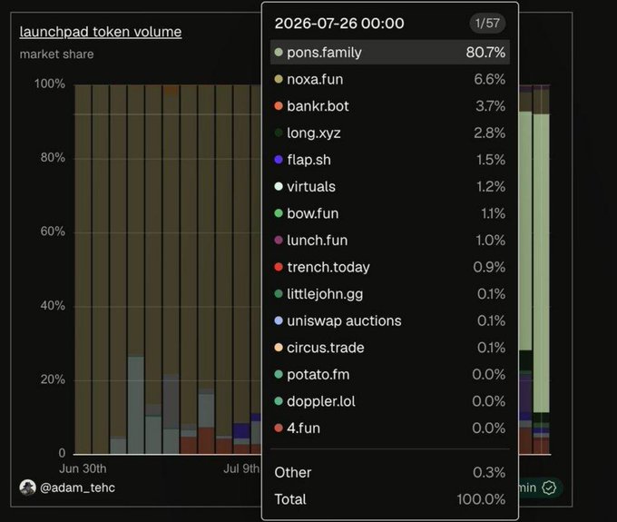This screenshot has height=522, width=617.
Task: Click the 2.8% value for long.xyz
Action: [x=489, y=133]
